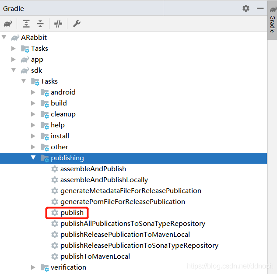The width and height of the screenshot is (277, 274).
Task: Click the install folder icon
Action: 45,137
